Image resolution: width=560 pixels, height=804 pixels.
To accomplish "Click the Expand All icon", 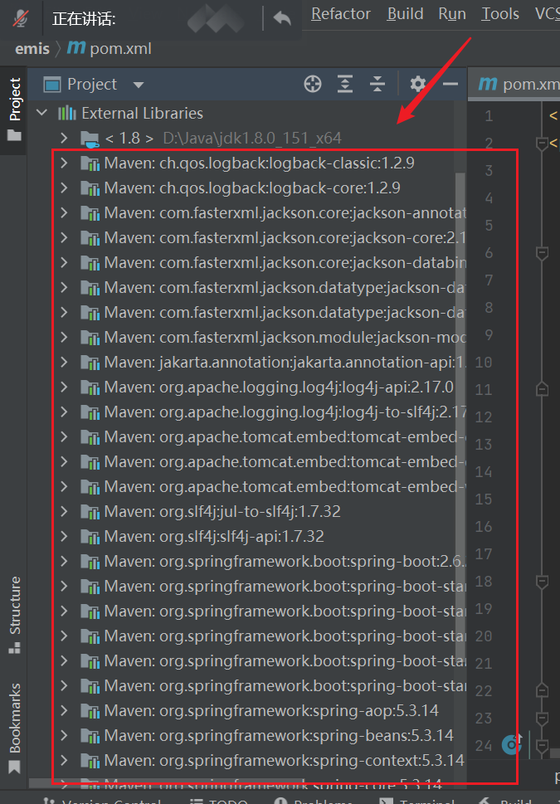I will click(x=344, y=84).
